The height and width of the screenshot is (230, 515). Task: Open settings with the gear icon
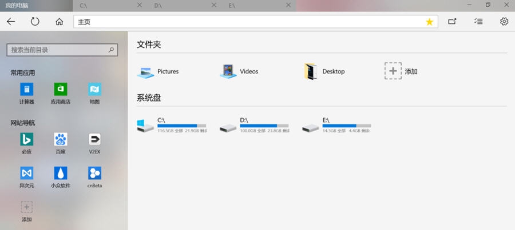[x=504, y=22]
